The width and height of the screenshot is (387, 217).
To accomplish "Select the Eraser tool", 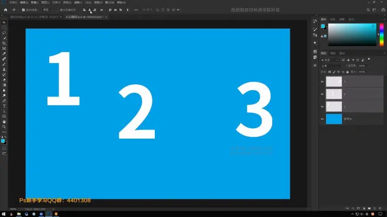I will coord(4,80).
